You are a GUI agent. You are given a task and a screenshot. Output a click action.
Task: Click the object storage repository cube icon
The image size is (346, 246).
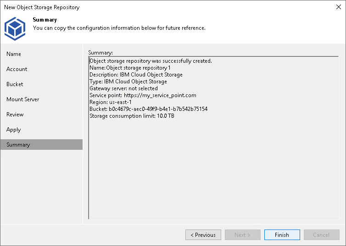coord(15,28)
